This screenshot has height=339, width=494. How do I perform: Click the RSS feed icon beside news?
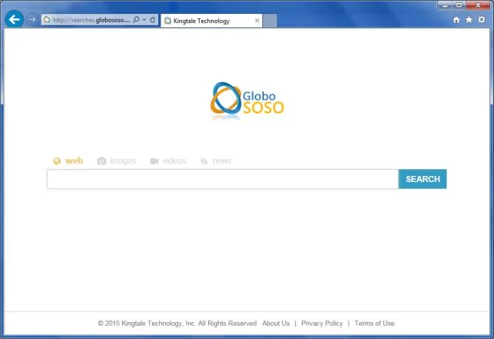coord(204,161)
